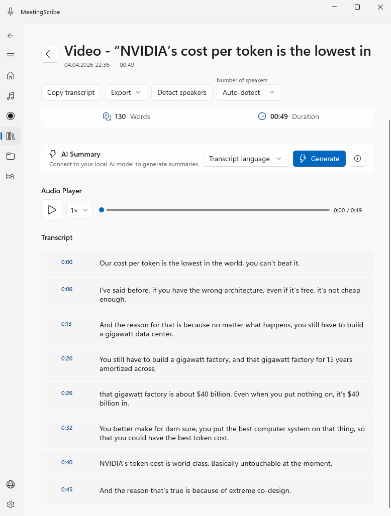391x516 pixels.
Task: Maximize the MeetingScribe window
Action: coord(357,7)
